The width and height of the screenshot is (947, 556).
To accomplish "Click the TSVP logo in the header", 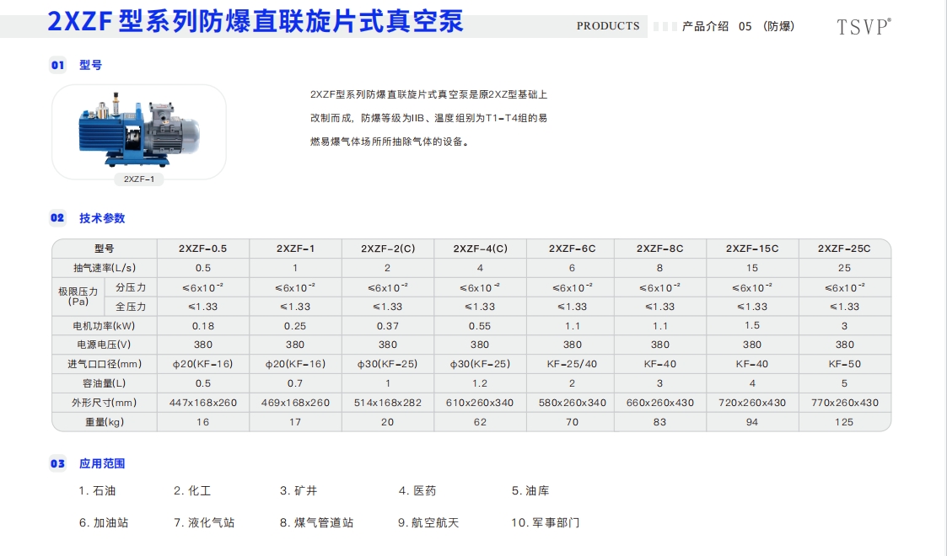I will click(x=864, y=27).
